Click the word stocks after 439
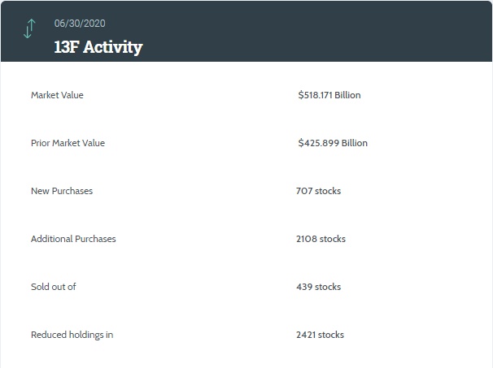The image size is (493, 368). [328, 287]
